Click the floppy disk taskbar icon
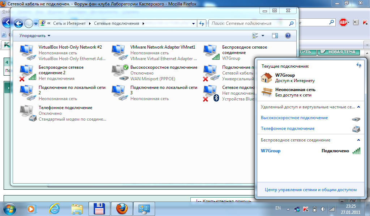The width and height of the screenshot is (370, 216). (99, 209)
